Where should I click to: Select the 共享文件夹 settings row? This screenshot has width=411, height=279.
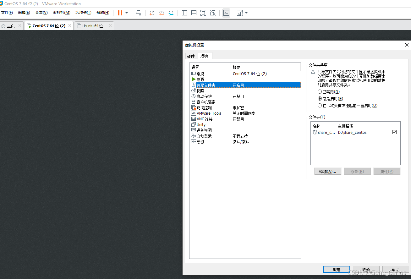[245, 85]
